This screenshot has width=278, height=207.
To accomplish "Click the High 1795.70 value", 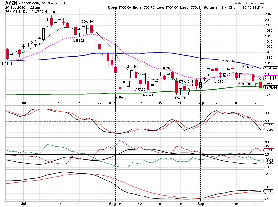I will point(144,8).
